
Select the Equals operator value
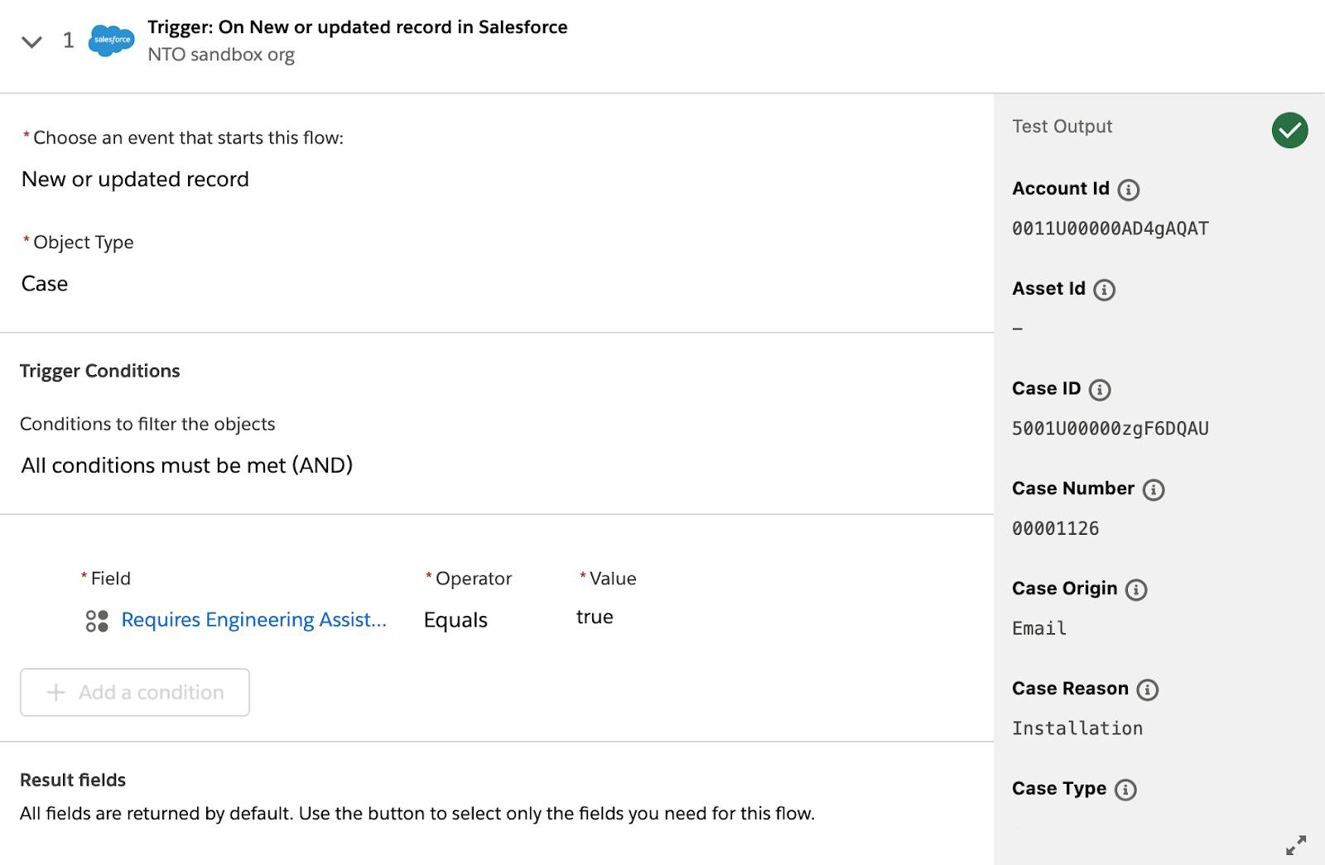click(455, 620)
